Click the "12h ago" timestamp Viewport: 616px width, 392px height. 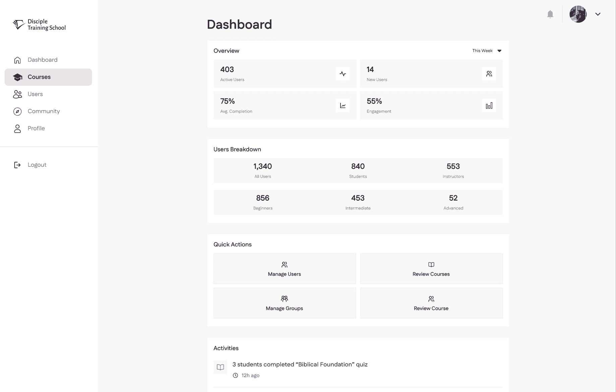(x=250, y=376)
